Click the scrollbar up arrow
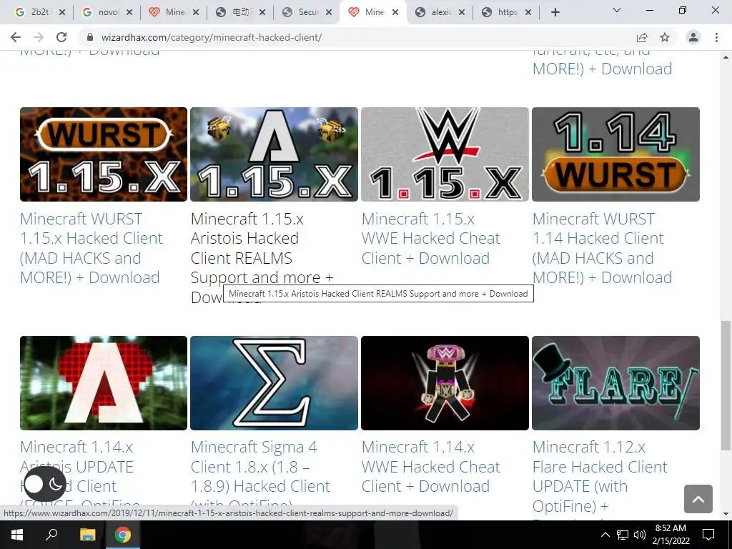 [x=726, y=57]
